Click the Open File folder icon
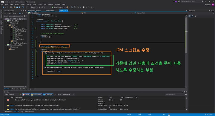 pos(15,7)
